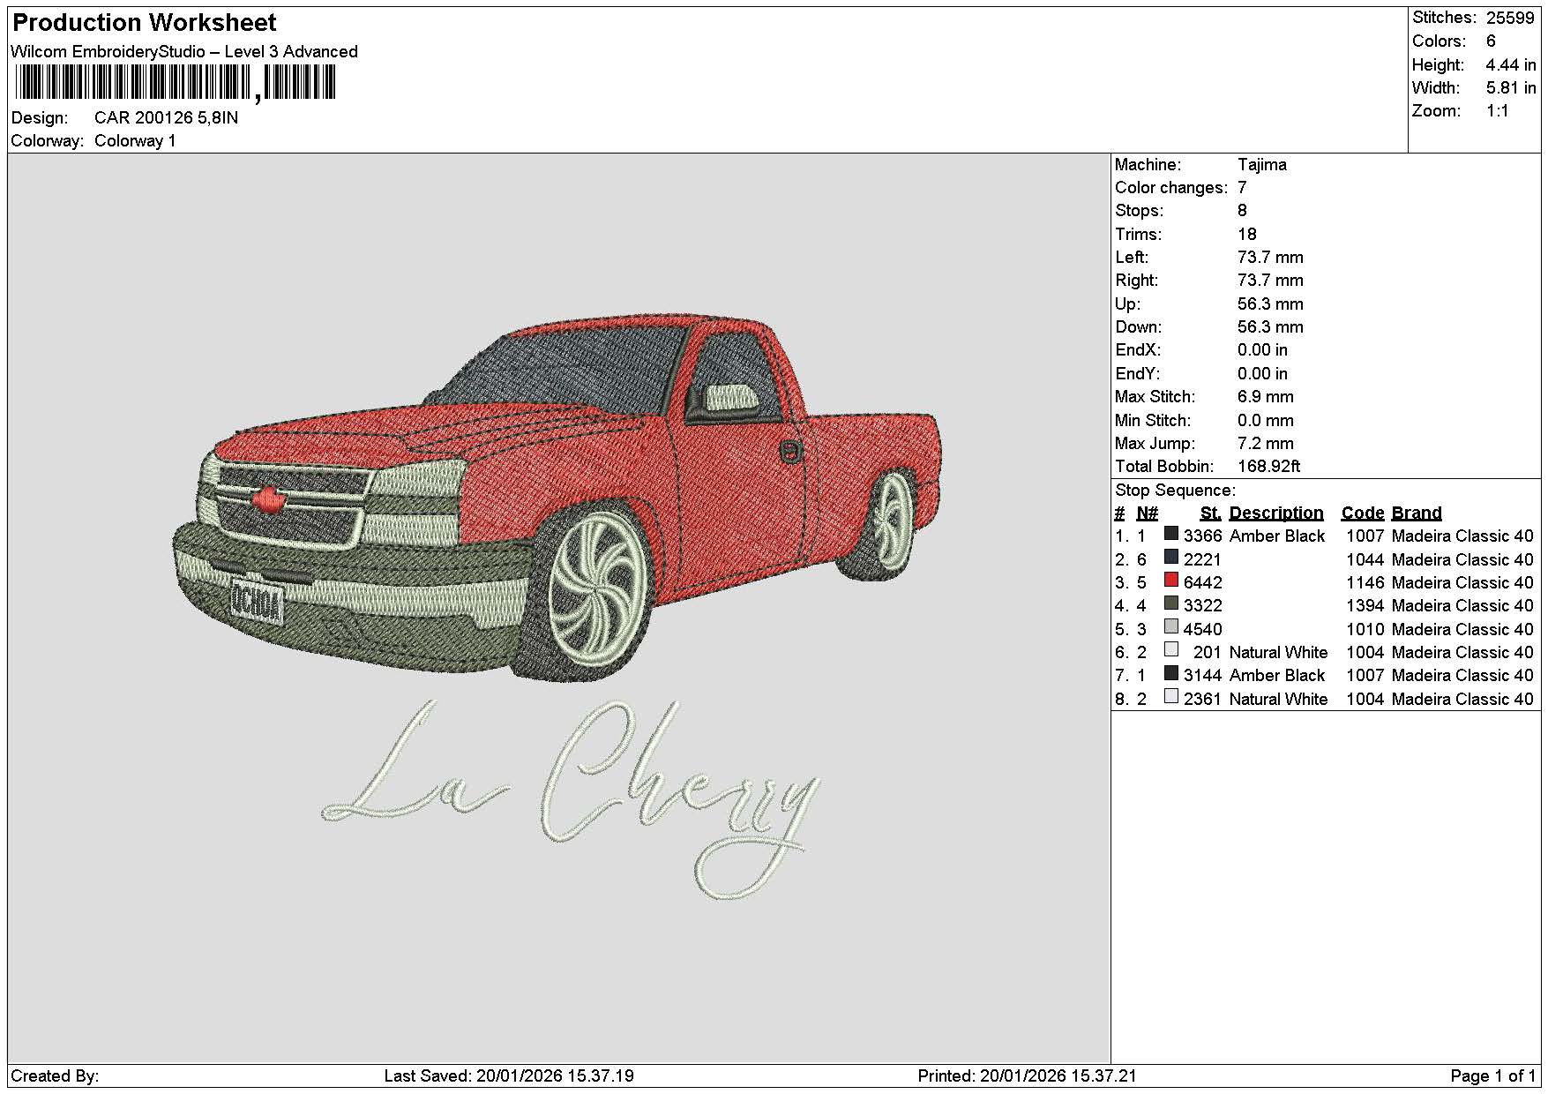Click the barcode under the Wilcom heading
Viewport: 1548px width, 1094px height.
(175, 84)
